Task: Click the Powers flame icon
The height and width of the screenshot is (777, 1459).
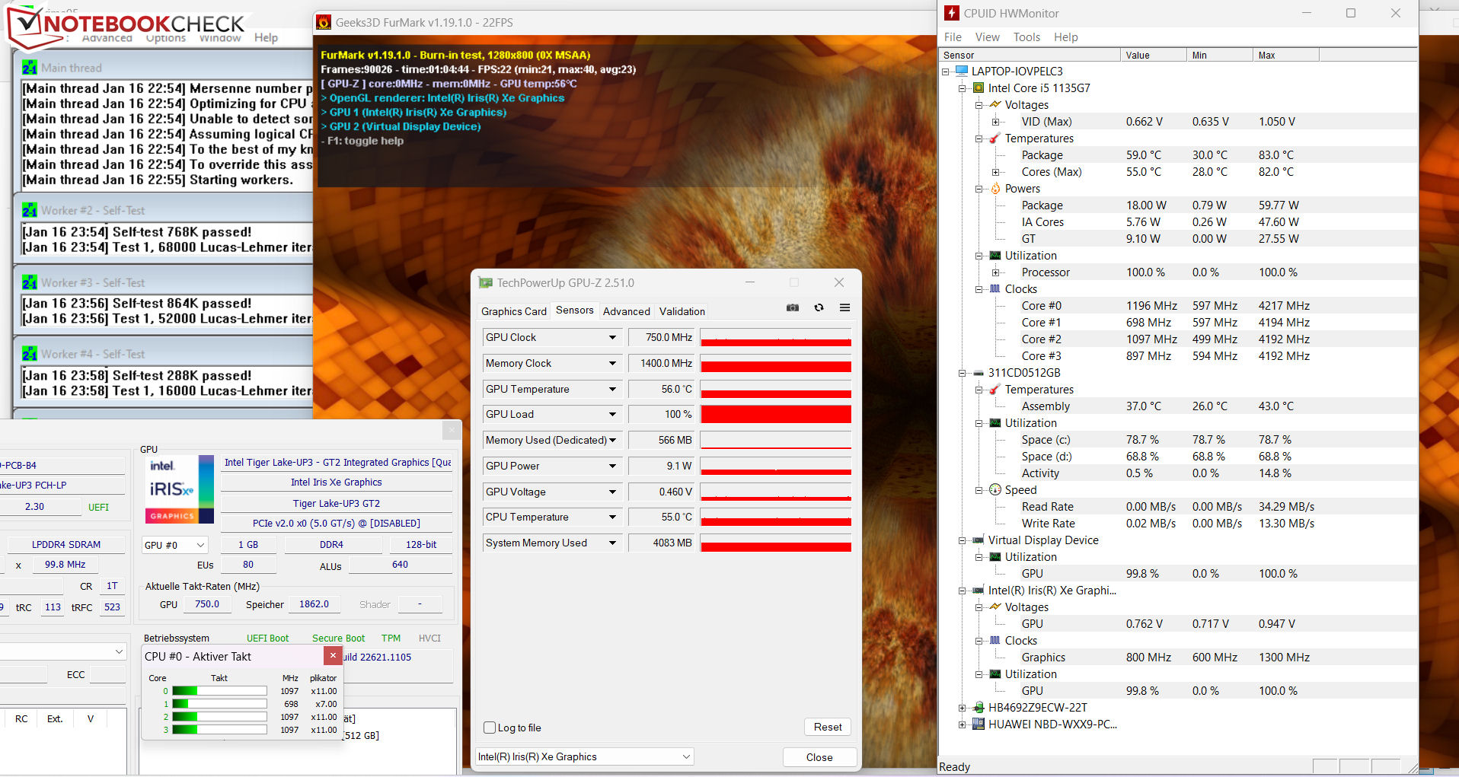Action: [x=995, y=188]
